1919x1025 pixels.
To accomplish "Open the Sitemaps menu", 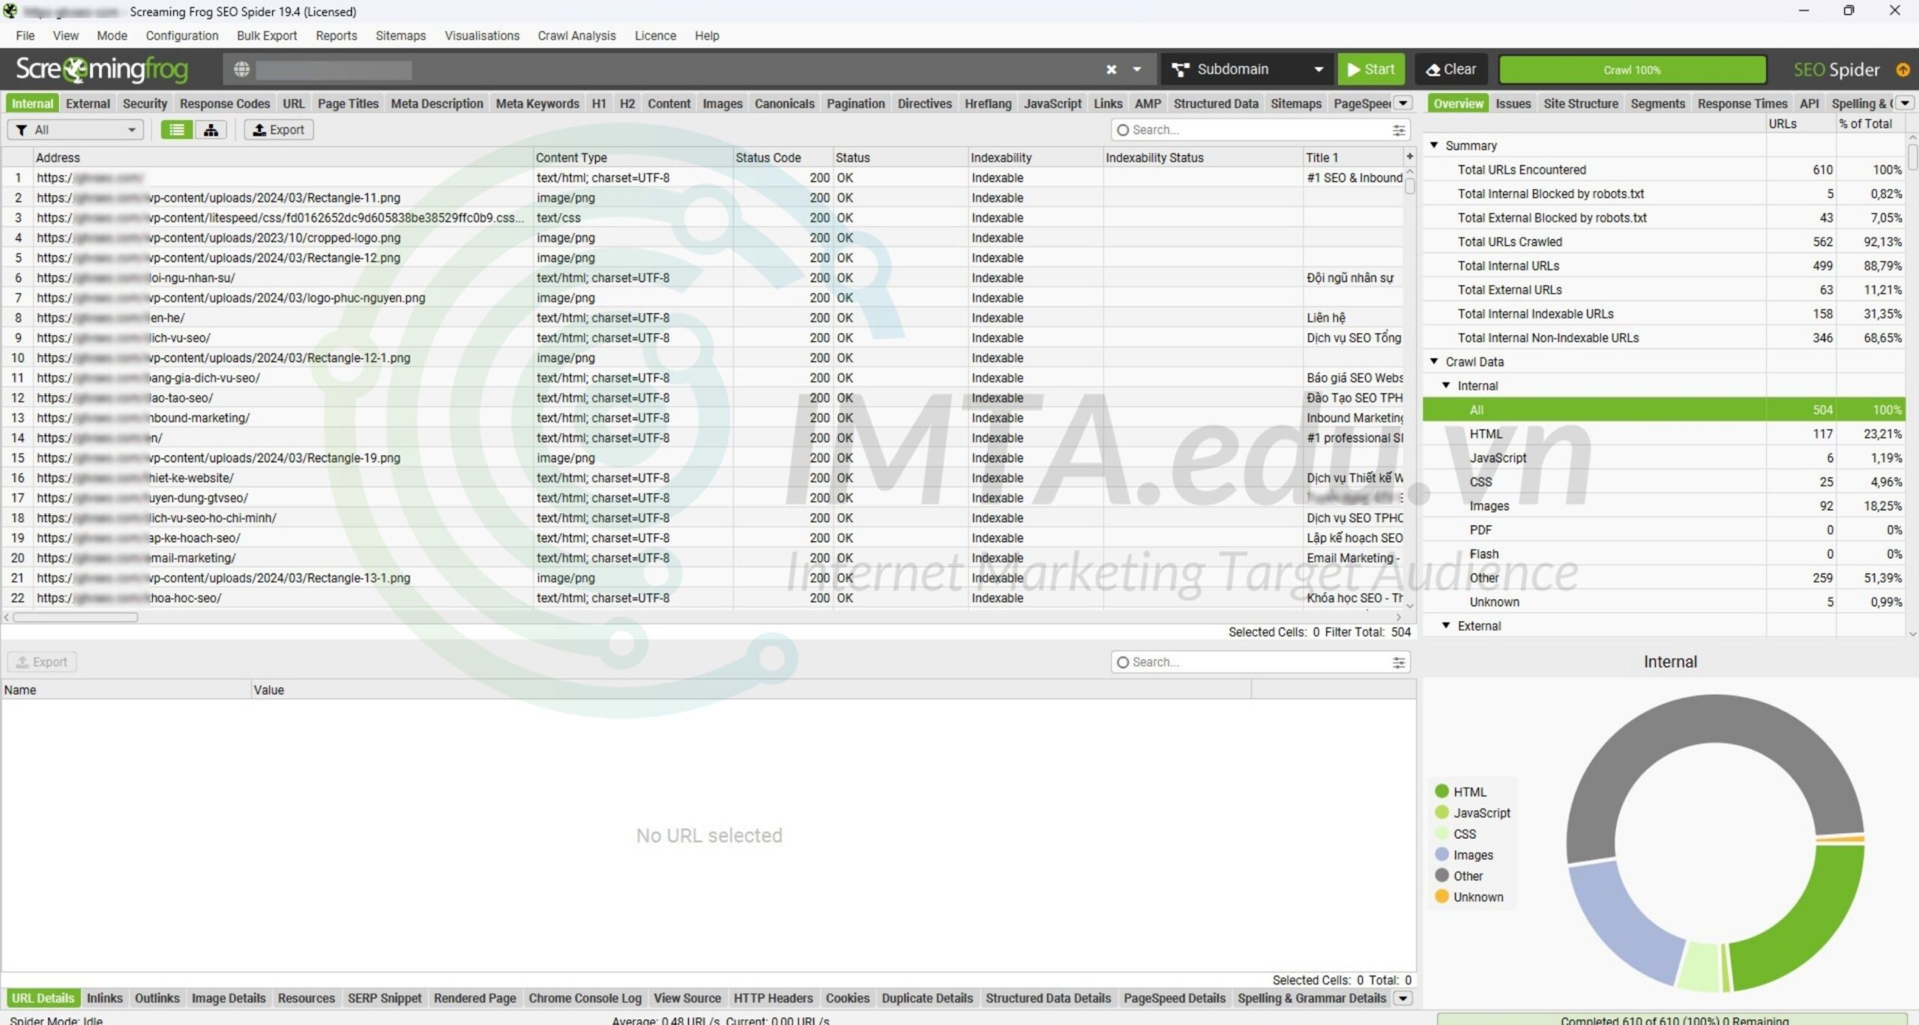I will click(x=400, y=35).
